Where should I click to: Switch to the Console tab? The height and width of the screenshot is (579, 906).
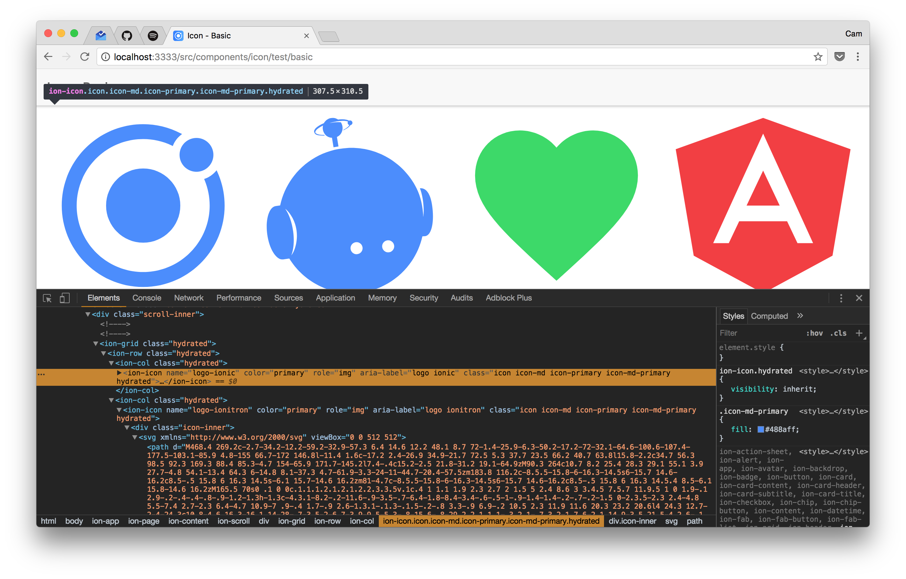pyautogui.click(x=146, y=298)
